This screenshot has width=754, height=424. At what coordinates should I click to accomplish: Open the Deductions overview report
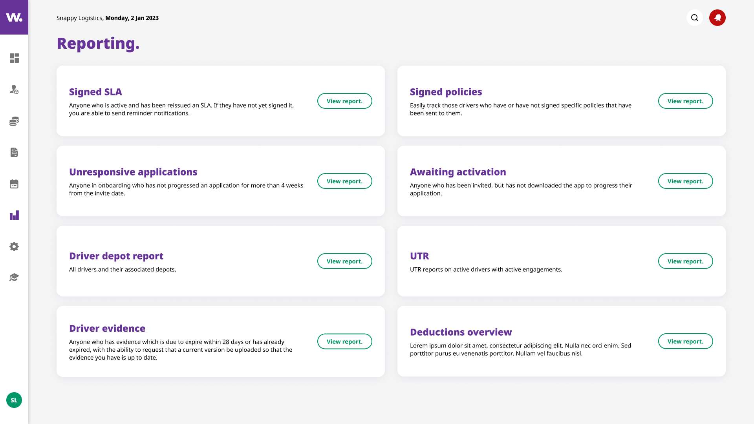pyautogui.click(x=685, y=341)
